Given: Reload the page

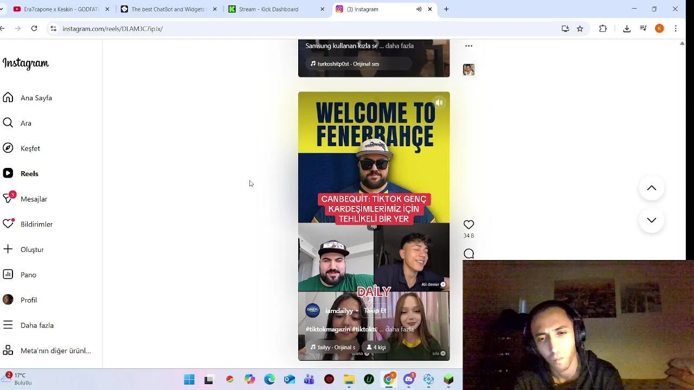Looking at the screenshot, I should [34, 29].
